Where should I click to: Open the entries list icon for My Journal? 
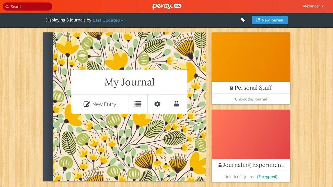[138, 104]
